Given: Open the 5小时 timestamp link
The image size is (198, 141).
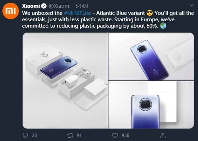Looking at the screenshot, I should coord(82,6).
